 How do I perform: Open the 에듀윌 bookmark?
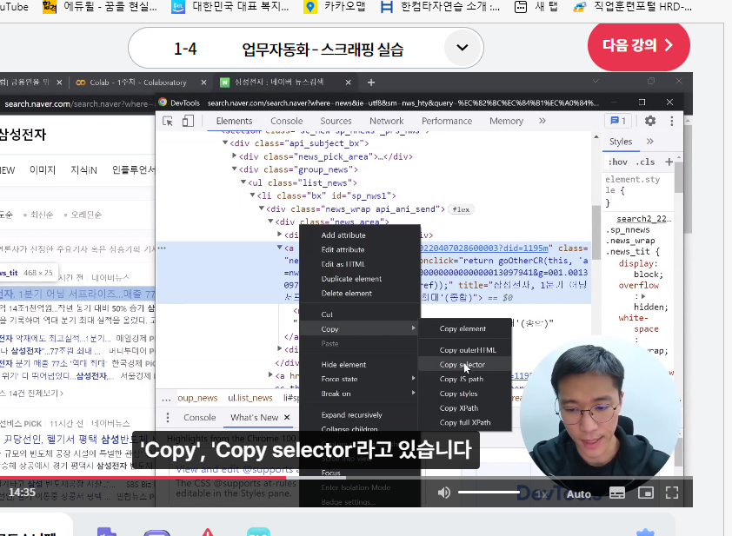point(100,7)
